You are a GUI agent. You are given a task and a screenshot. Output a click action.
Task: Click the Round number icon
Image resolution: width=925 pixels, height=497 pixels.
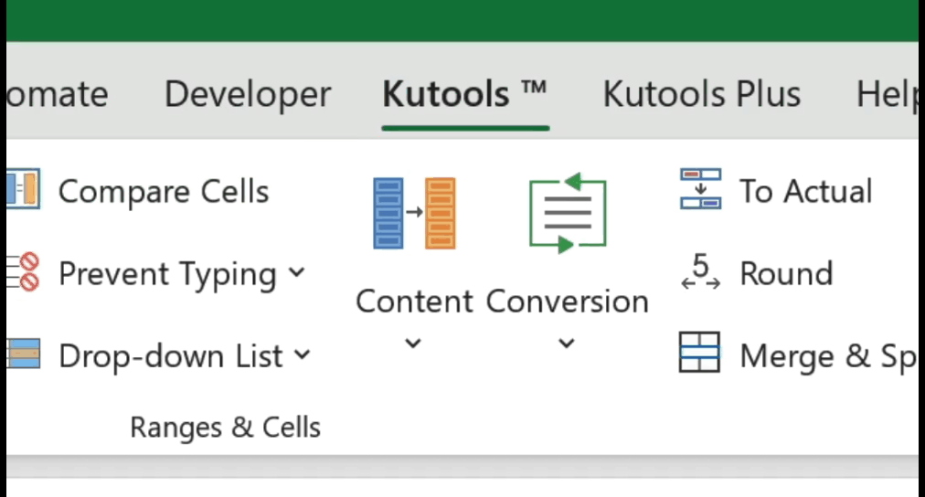coord(700,271)
